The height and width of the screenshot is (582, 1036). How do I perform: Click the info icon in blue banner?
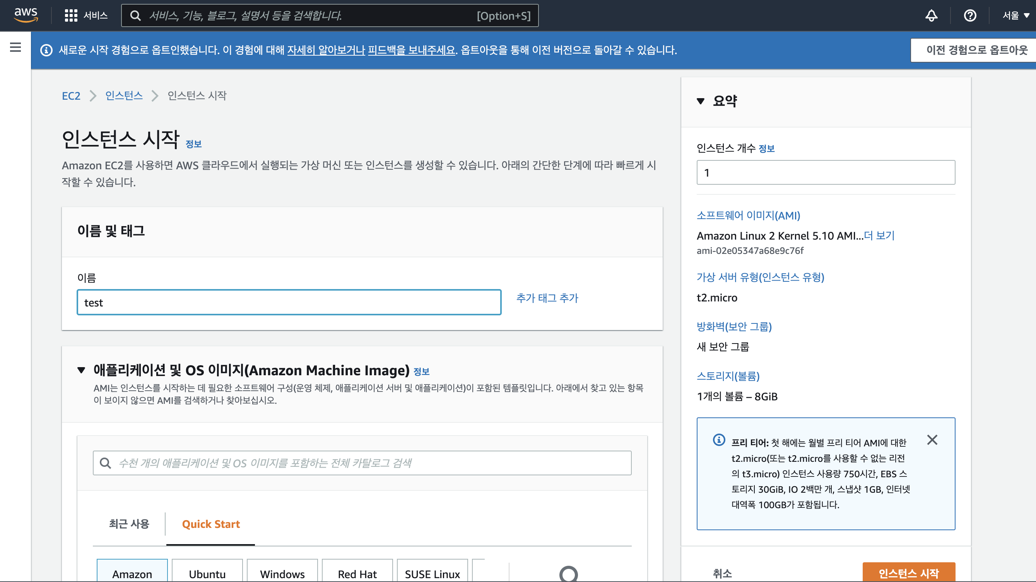46,50
